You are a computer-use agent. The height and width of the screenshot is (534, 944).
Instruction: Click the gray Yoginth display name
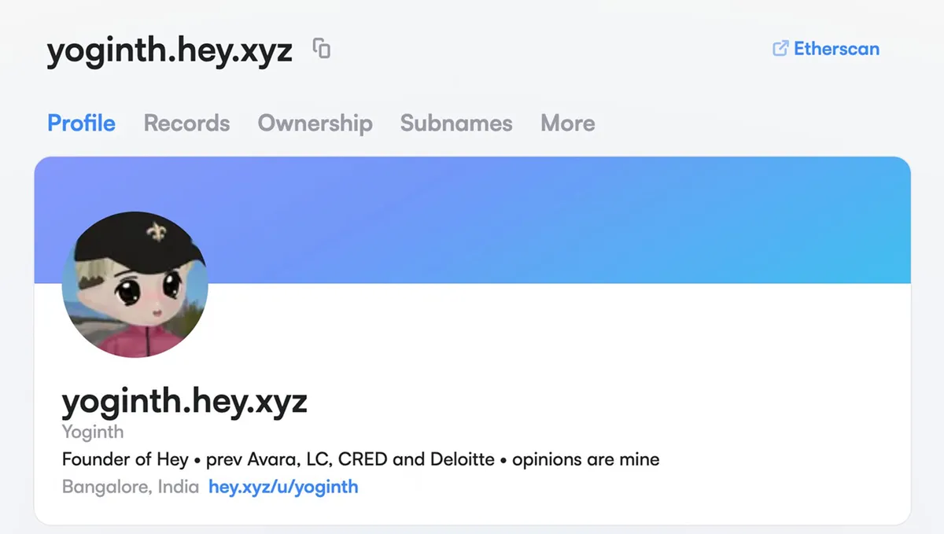click(x=92, y=432)
